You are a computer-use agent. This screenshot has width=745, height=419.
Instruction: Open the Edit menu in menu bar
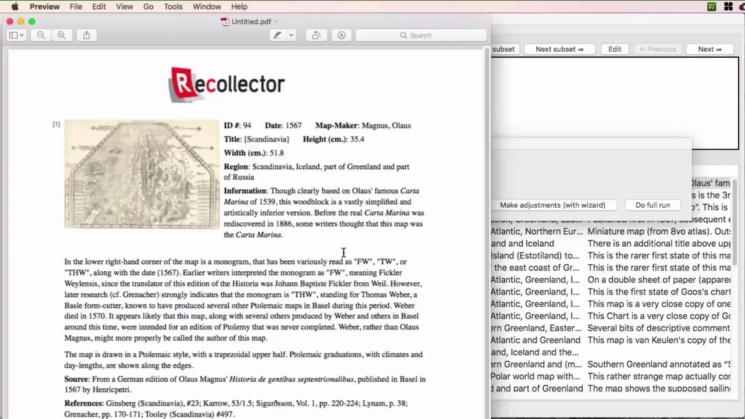[99, 6]
